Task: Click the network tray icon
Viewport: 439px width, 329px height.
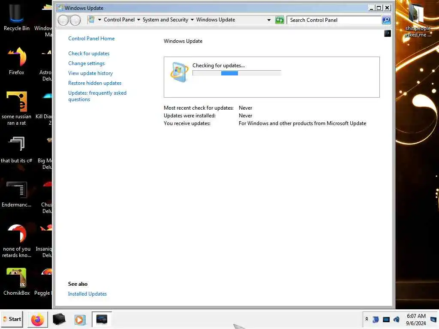Action: [x=386, y=320]
